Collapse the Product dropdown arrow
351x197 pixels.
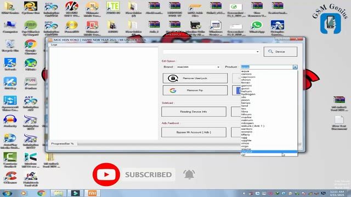pyautogui.click(x=295, y=67)
